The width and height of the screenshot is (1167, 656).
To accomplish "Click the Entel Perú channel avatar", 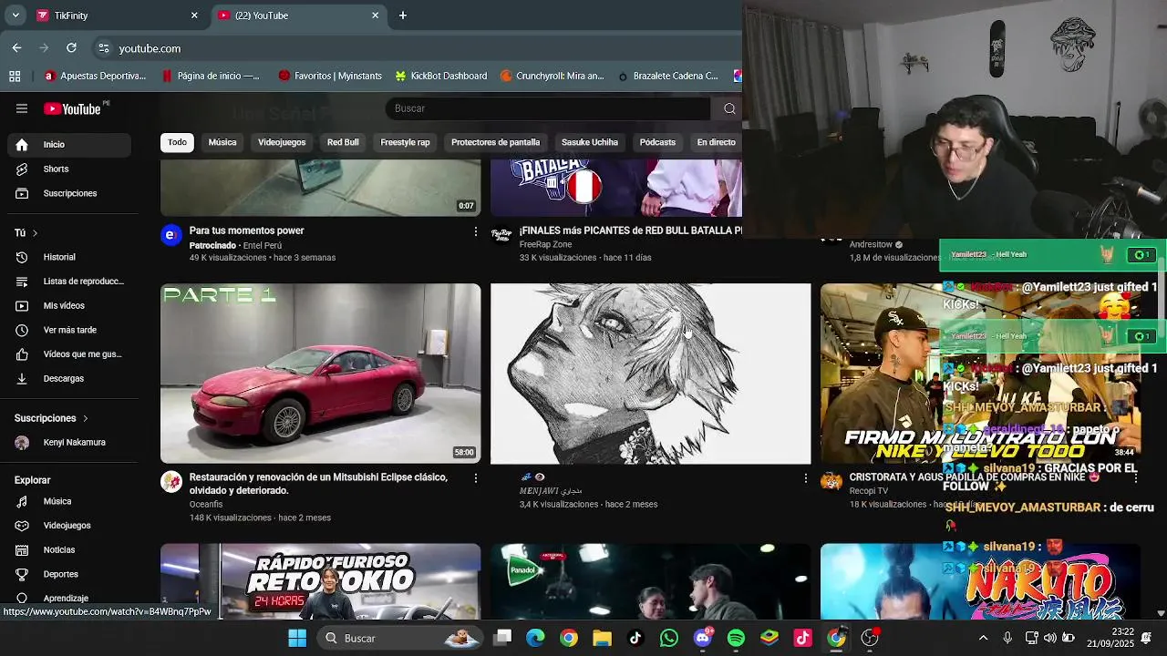I will tap(171, 235).
